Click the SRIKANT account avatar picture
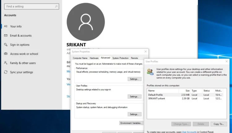232x133 pixels. point(86,22)
